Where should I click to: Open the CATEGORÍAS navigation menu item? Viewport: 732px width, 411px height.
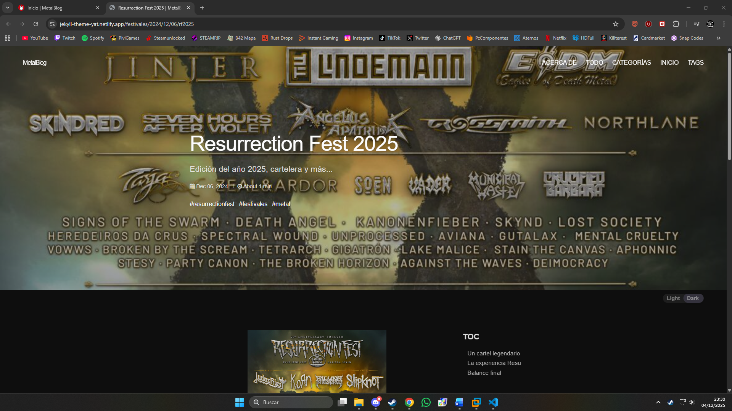(x=631, y=62)
